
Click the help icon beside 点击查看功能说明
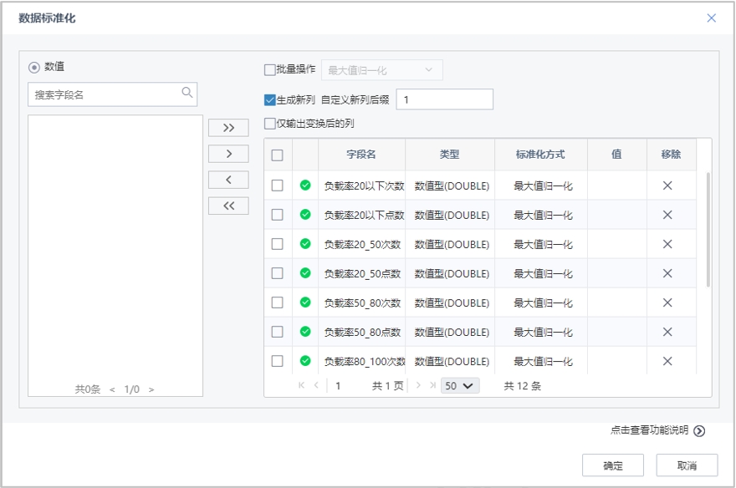(698, 430)
